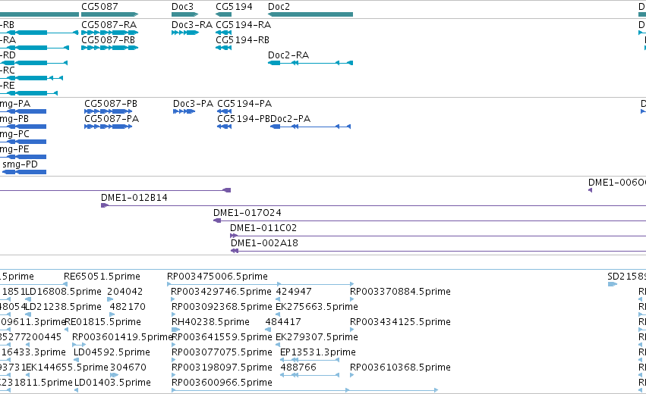Select the Doc2-RA transcript feature
646x394 pixels.
tap(310, 63)
